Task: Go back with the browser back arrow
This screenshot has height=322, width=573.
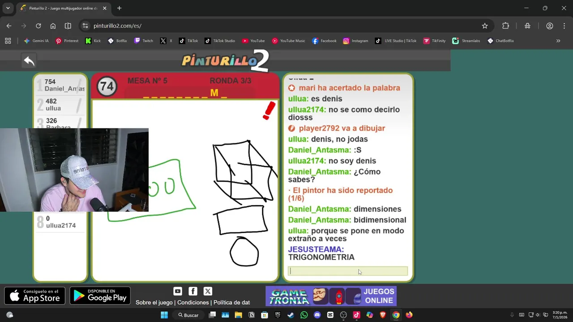Action: click(x=9, y=26)
